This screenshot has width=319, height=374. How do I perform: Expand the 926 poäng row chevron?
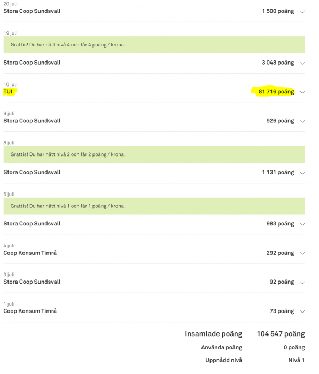point(302,121)
